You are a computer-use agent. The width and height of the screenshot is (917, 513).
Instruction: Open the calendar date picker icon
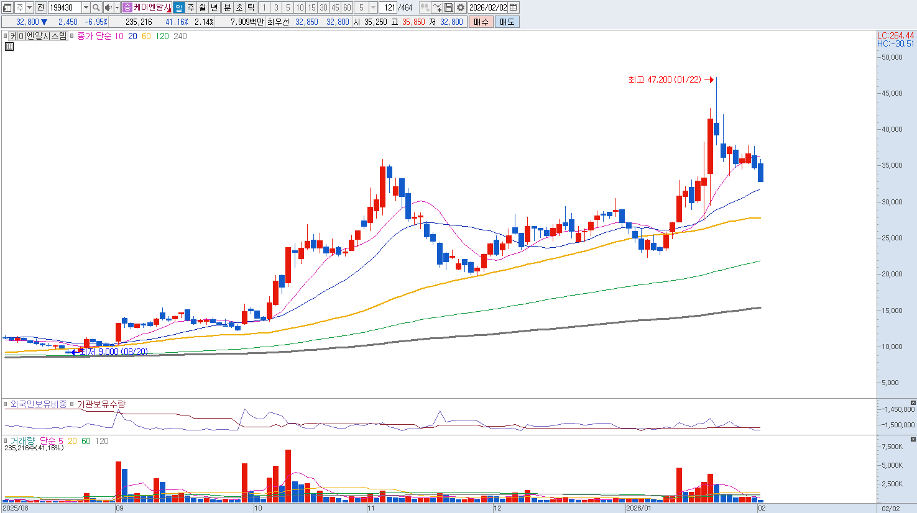click(514, 7)
